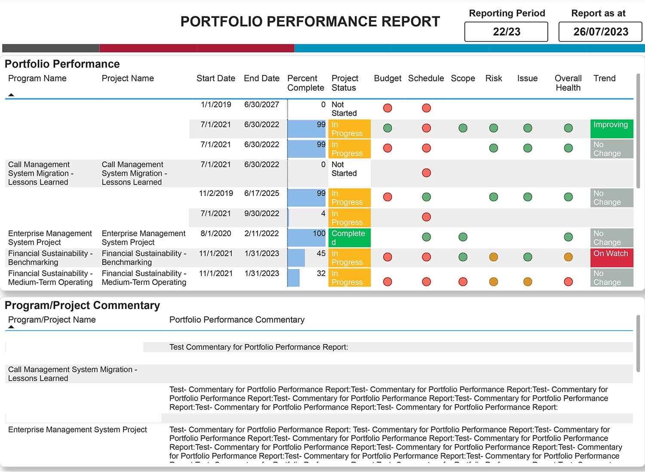This screenshot has width=645, height=472.
Task: Click the Trend column header
Action: [x=604, y=78]
